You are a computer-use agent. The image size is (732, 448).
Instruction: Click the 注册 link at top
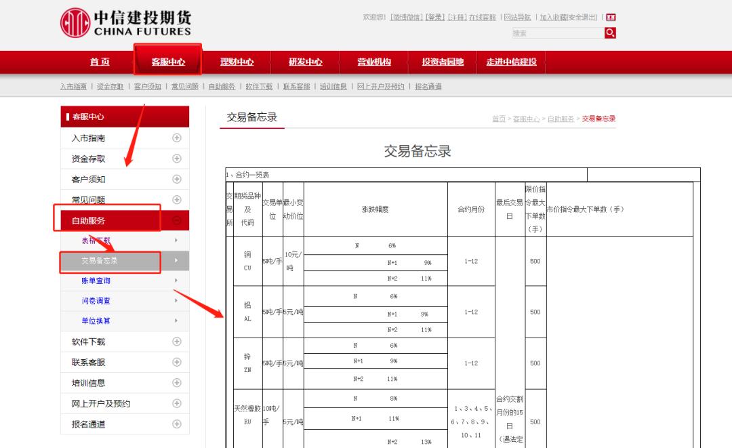point(455,17)
